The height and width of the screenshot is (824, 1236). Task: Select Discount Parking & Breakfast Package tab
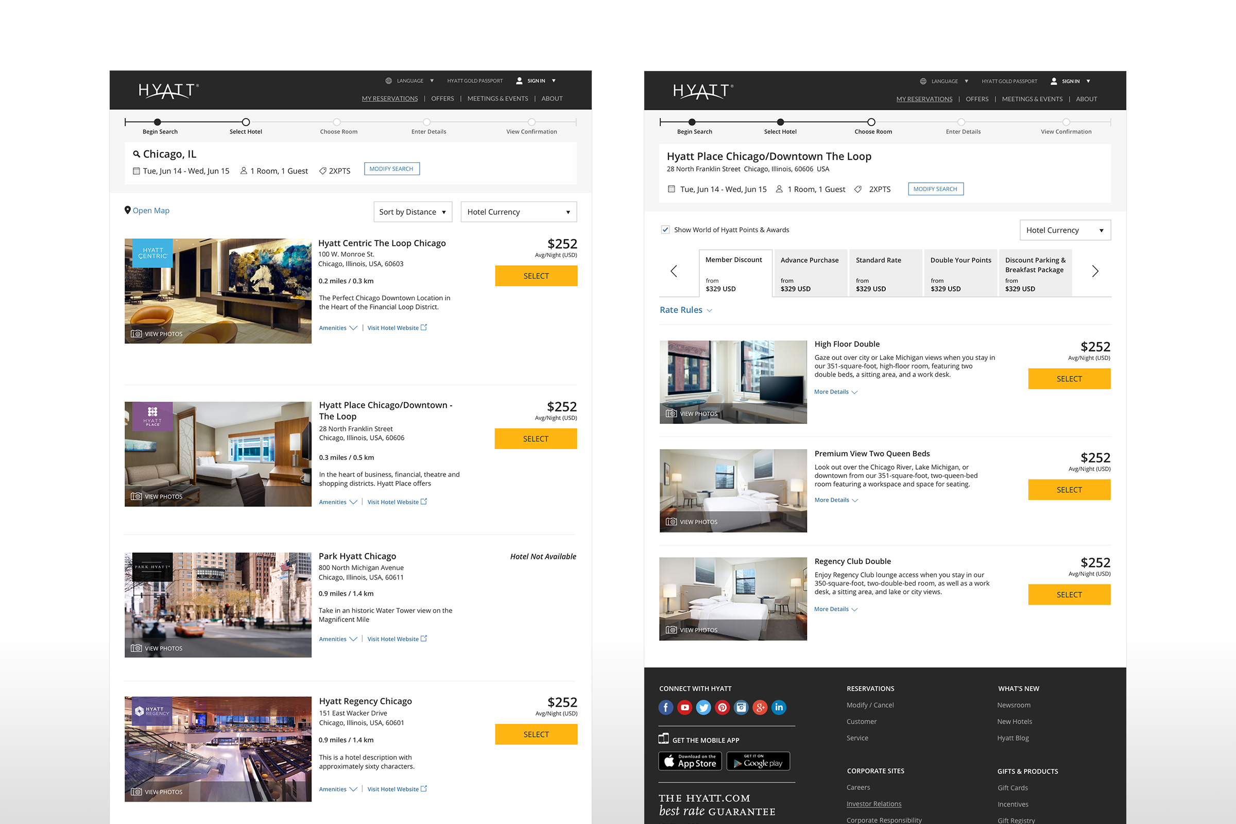[x=1035, y=273]
